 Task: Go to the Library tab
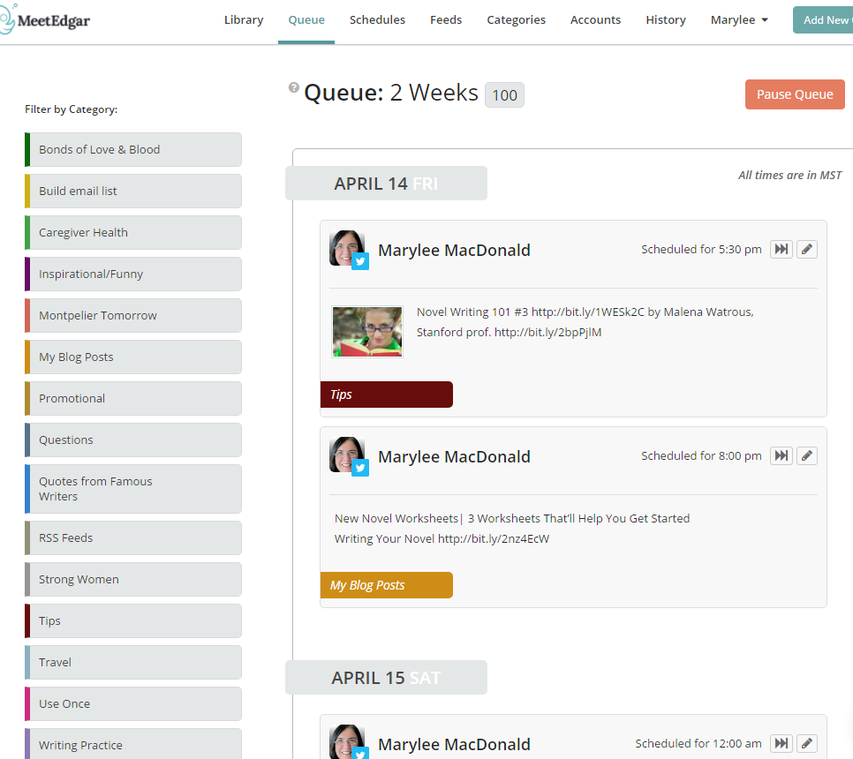tap(244, 20)
